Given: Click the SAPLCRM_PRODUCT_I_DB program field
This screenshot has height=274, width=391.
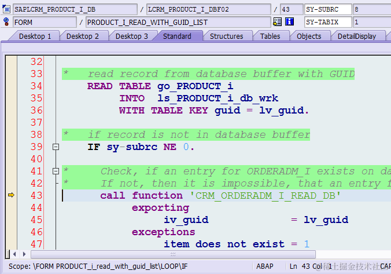Looking at the screenshot, I should pyautogui.click(x=75, y=9).
